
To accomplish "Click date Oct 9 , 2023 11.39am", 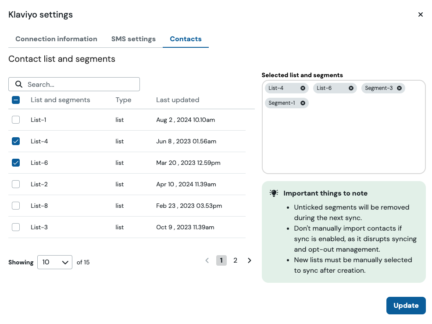I will click(x=185, y=227).
